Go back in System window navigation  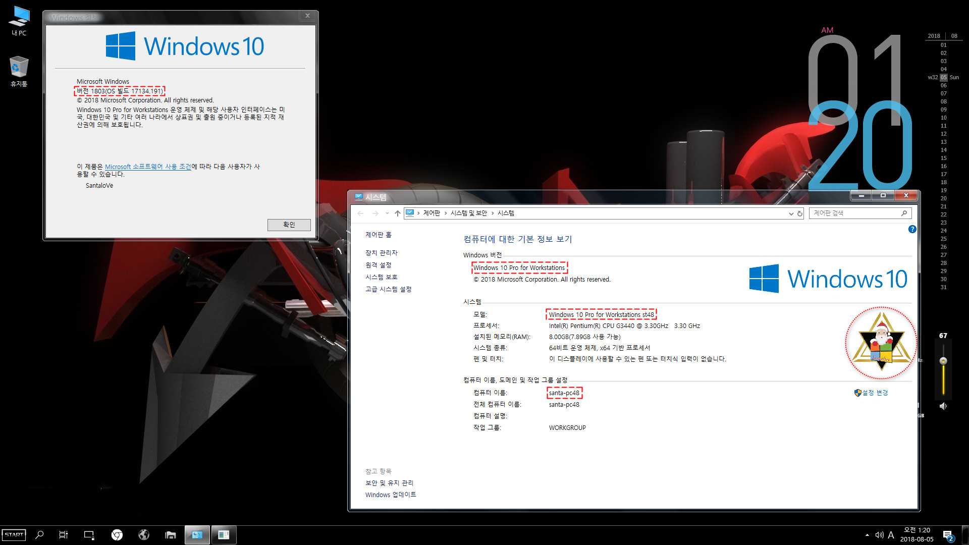coord(360,213)
